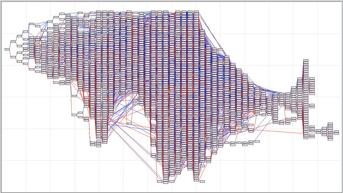Select the root node of the graph
Viewport: 343px width, 193px height.
pos(7,49)
